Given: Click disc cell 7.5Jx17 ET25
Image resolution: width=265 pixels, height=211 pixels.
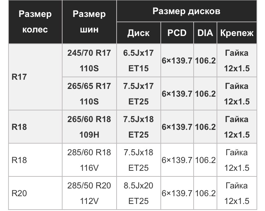Looking at the screenshot, I should [x=139, y=94].
